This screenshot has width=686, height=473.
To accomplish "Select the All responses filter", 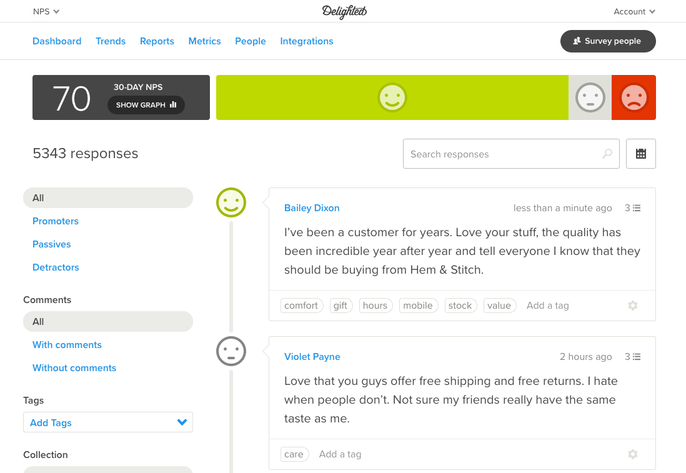I will point(108,198).
